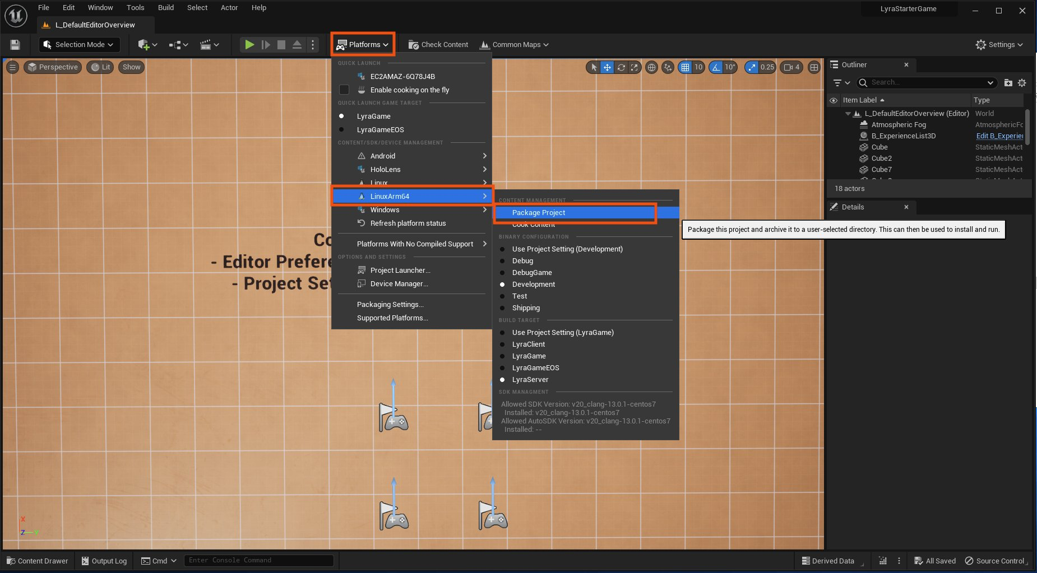
Task: Adjust camera speed setting showing 4
Action: pos(791,67)
